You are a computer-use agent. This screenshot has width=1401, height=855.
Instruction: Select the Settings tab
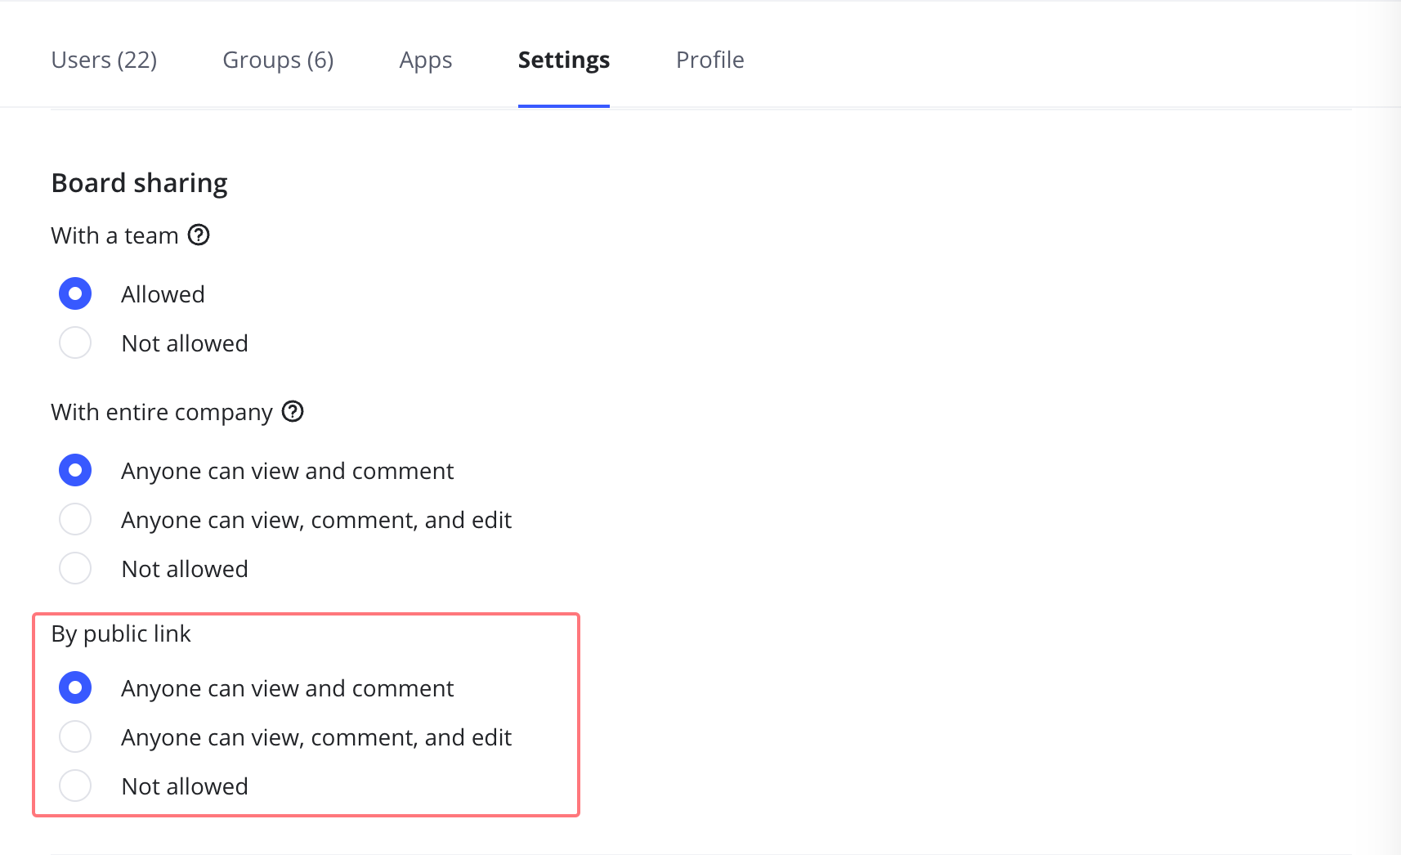point(563,60)
